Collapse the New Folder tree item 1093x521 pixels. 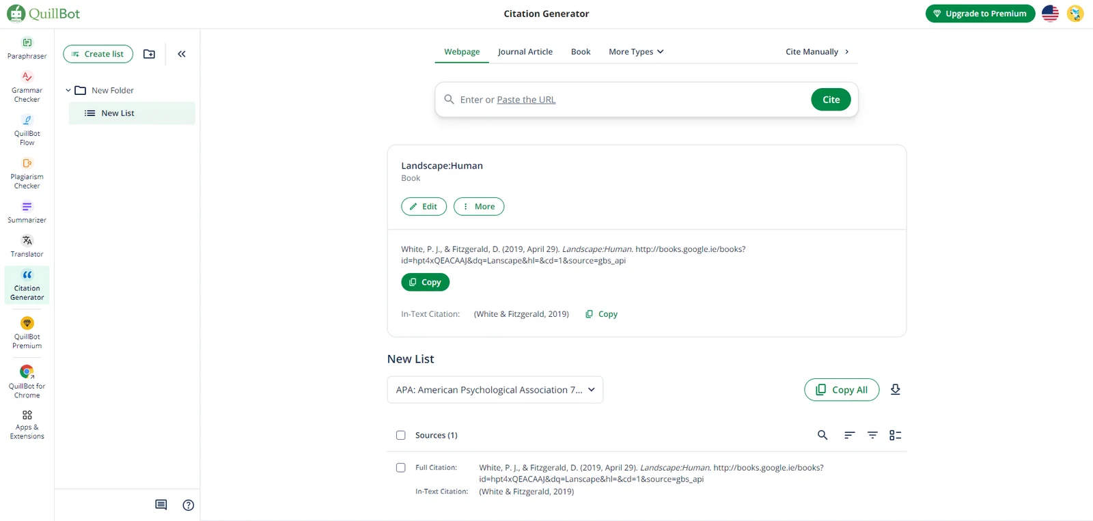pos(68,90)
